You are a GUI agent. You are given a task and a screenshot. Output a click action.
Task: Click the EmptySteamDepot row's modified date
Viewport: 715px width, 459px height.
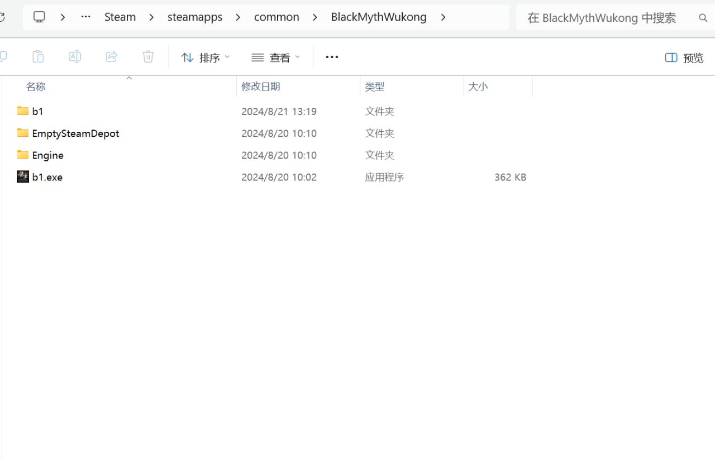click(x=279, y=133)
